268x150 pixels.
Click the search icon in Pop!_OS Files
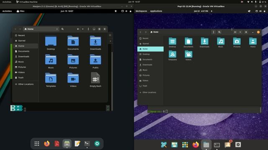pos(219,32)
